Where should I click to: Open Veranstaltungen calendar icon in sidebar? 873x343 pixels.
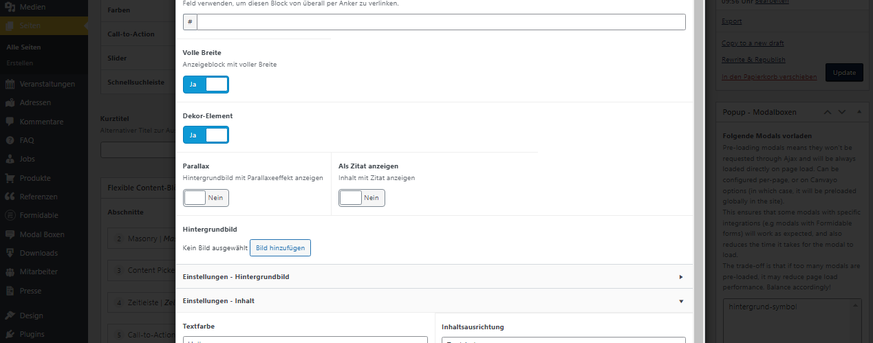click(10, 85)
